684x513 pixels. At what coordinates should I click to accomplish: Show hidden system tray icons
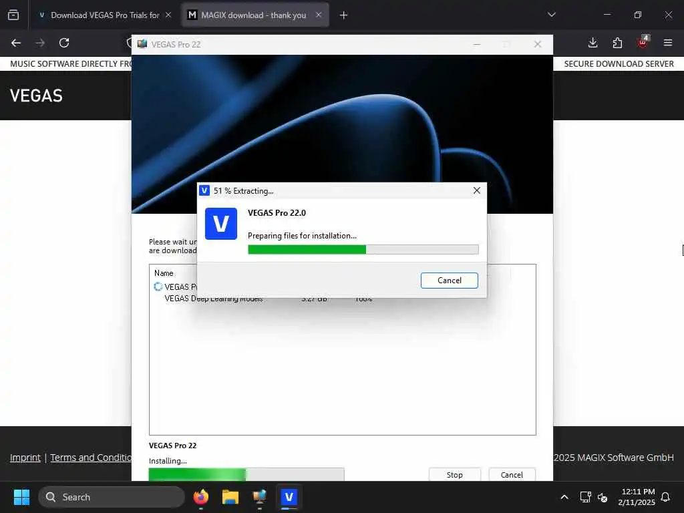564,497
